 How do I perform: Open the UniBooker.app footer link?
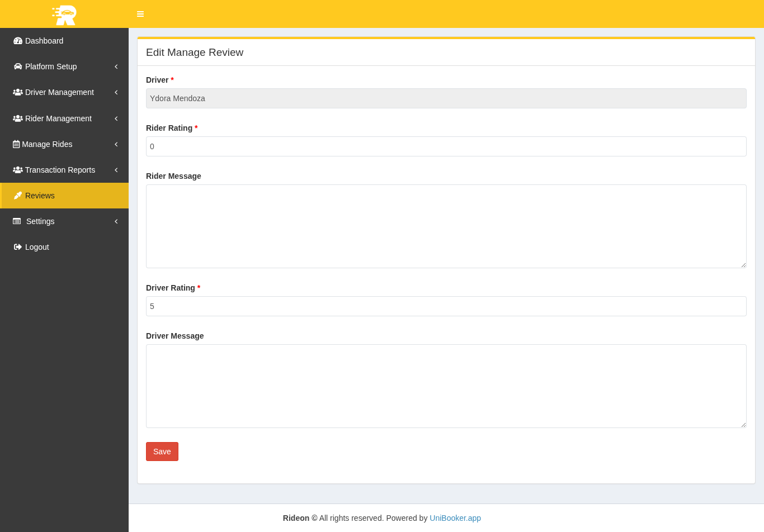[455, 518]
